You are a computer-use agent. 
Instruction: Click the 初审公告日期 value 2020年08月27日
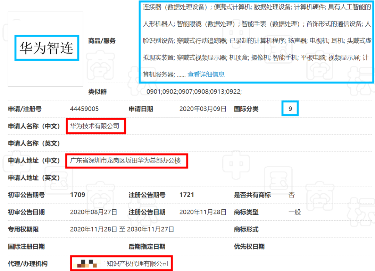tap(93, 212)
